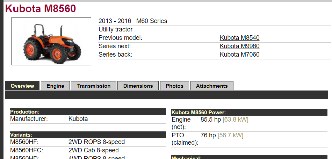Open the Kubota M8560 tractor thumbnail photo
The image size is (332, 159).
pos(51,41)
